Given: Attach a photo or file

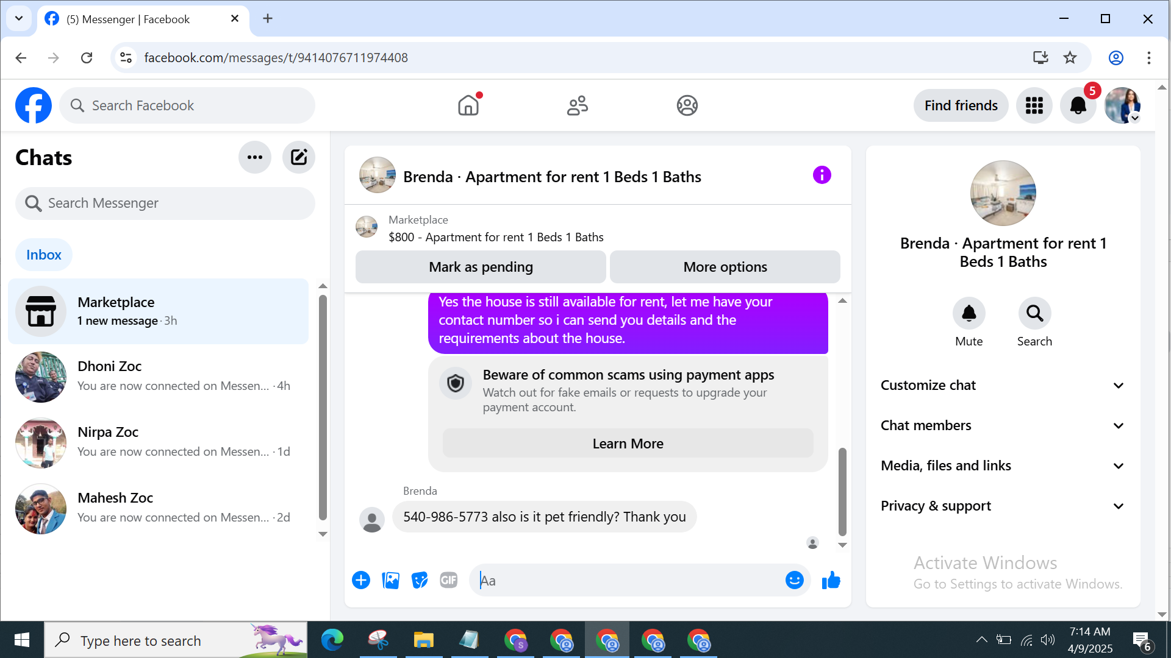Looking at the screenshot, I should pos(390,580).
